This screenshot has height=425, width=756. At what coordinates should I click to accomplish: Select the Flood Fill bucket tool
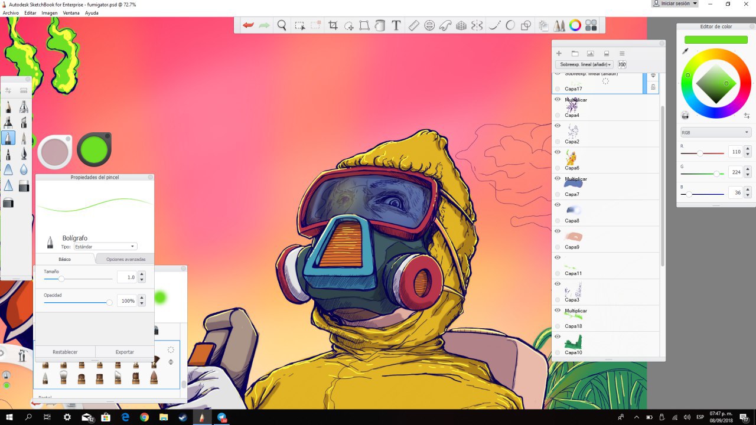click(x=380, y=25)
